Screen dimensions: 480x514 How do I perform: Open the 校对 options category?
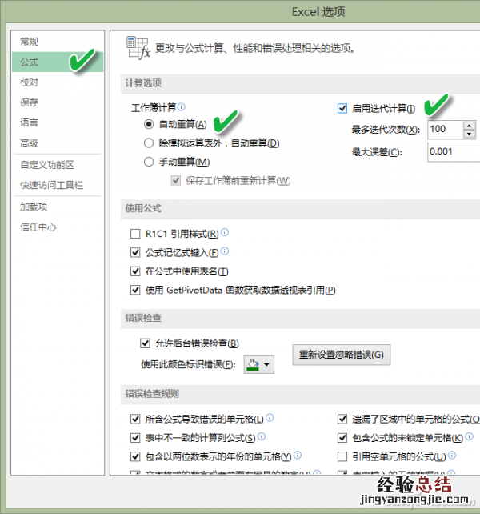tap(58, 82)
